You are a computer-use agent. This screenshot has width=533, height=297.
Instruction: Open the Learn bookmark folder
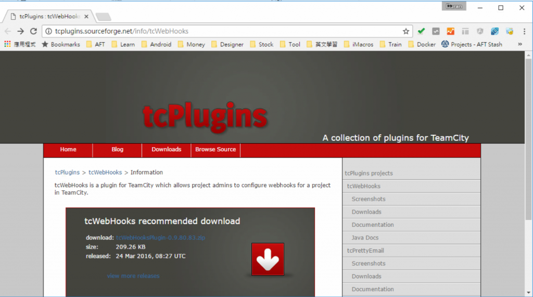[x=123, y=45]
